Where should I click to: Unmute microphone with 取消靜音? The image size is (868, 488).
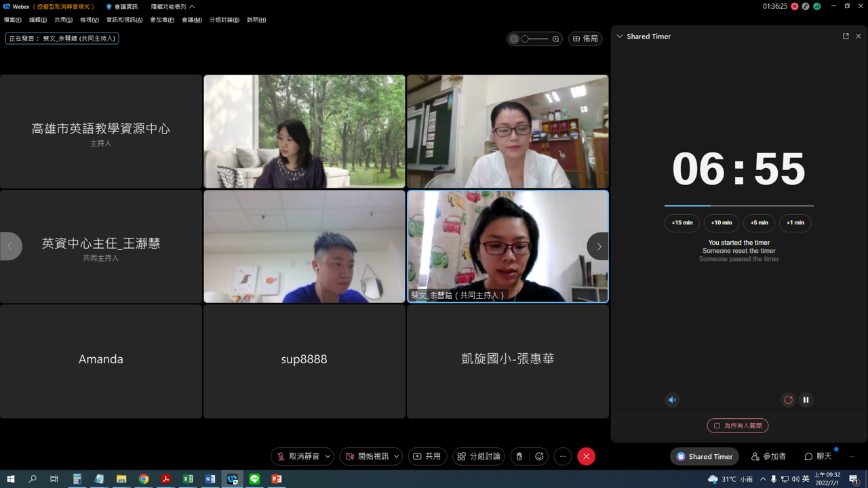tap(297, 457)
